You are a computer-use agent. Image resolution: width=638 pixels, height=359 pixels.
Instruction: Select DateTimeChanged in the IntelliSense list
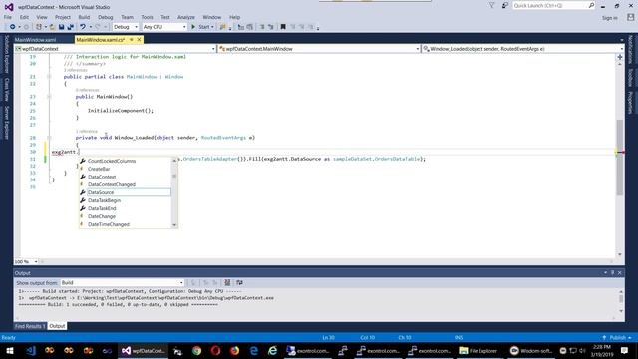[x=126, y=224]
